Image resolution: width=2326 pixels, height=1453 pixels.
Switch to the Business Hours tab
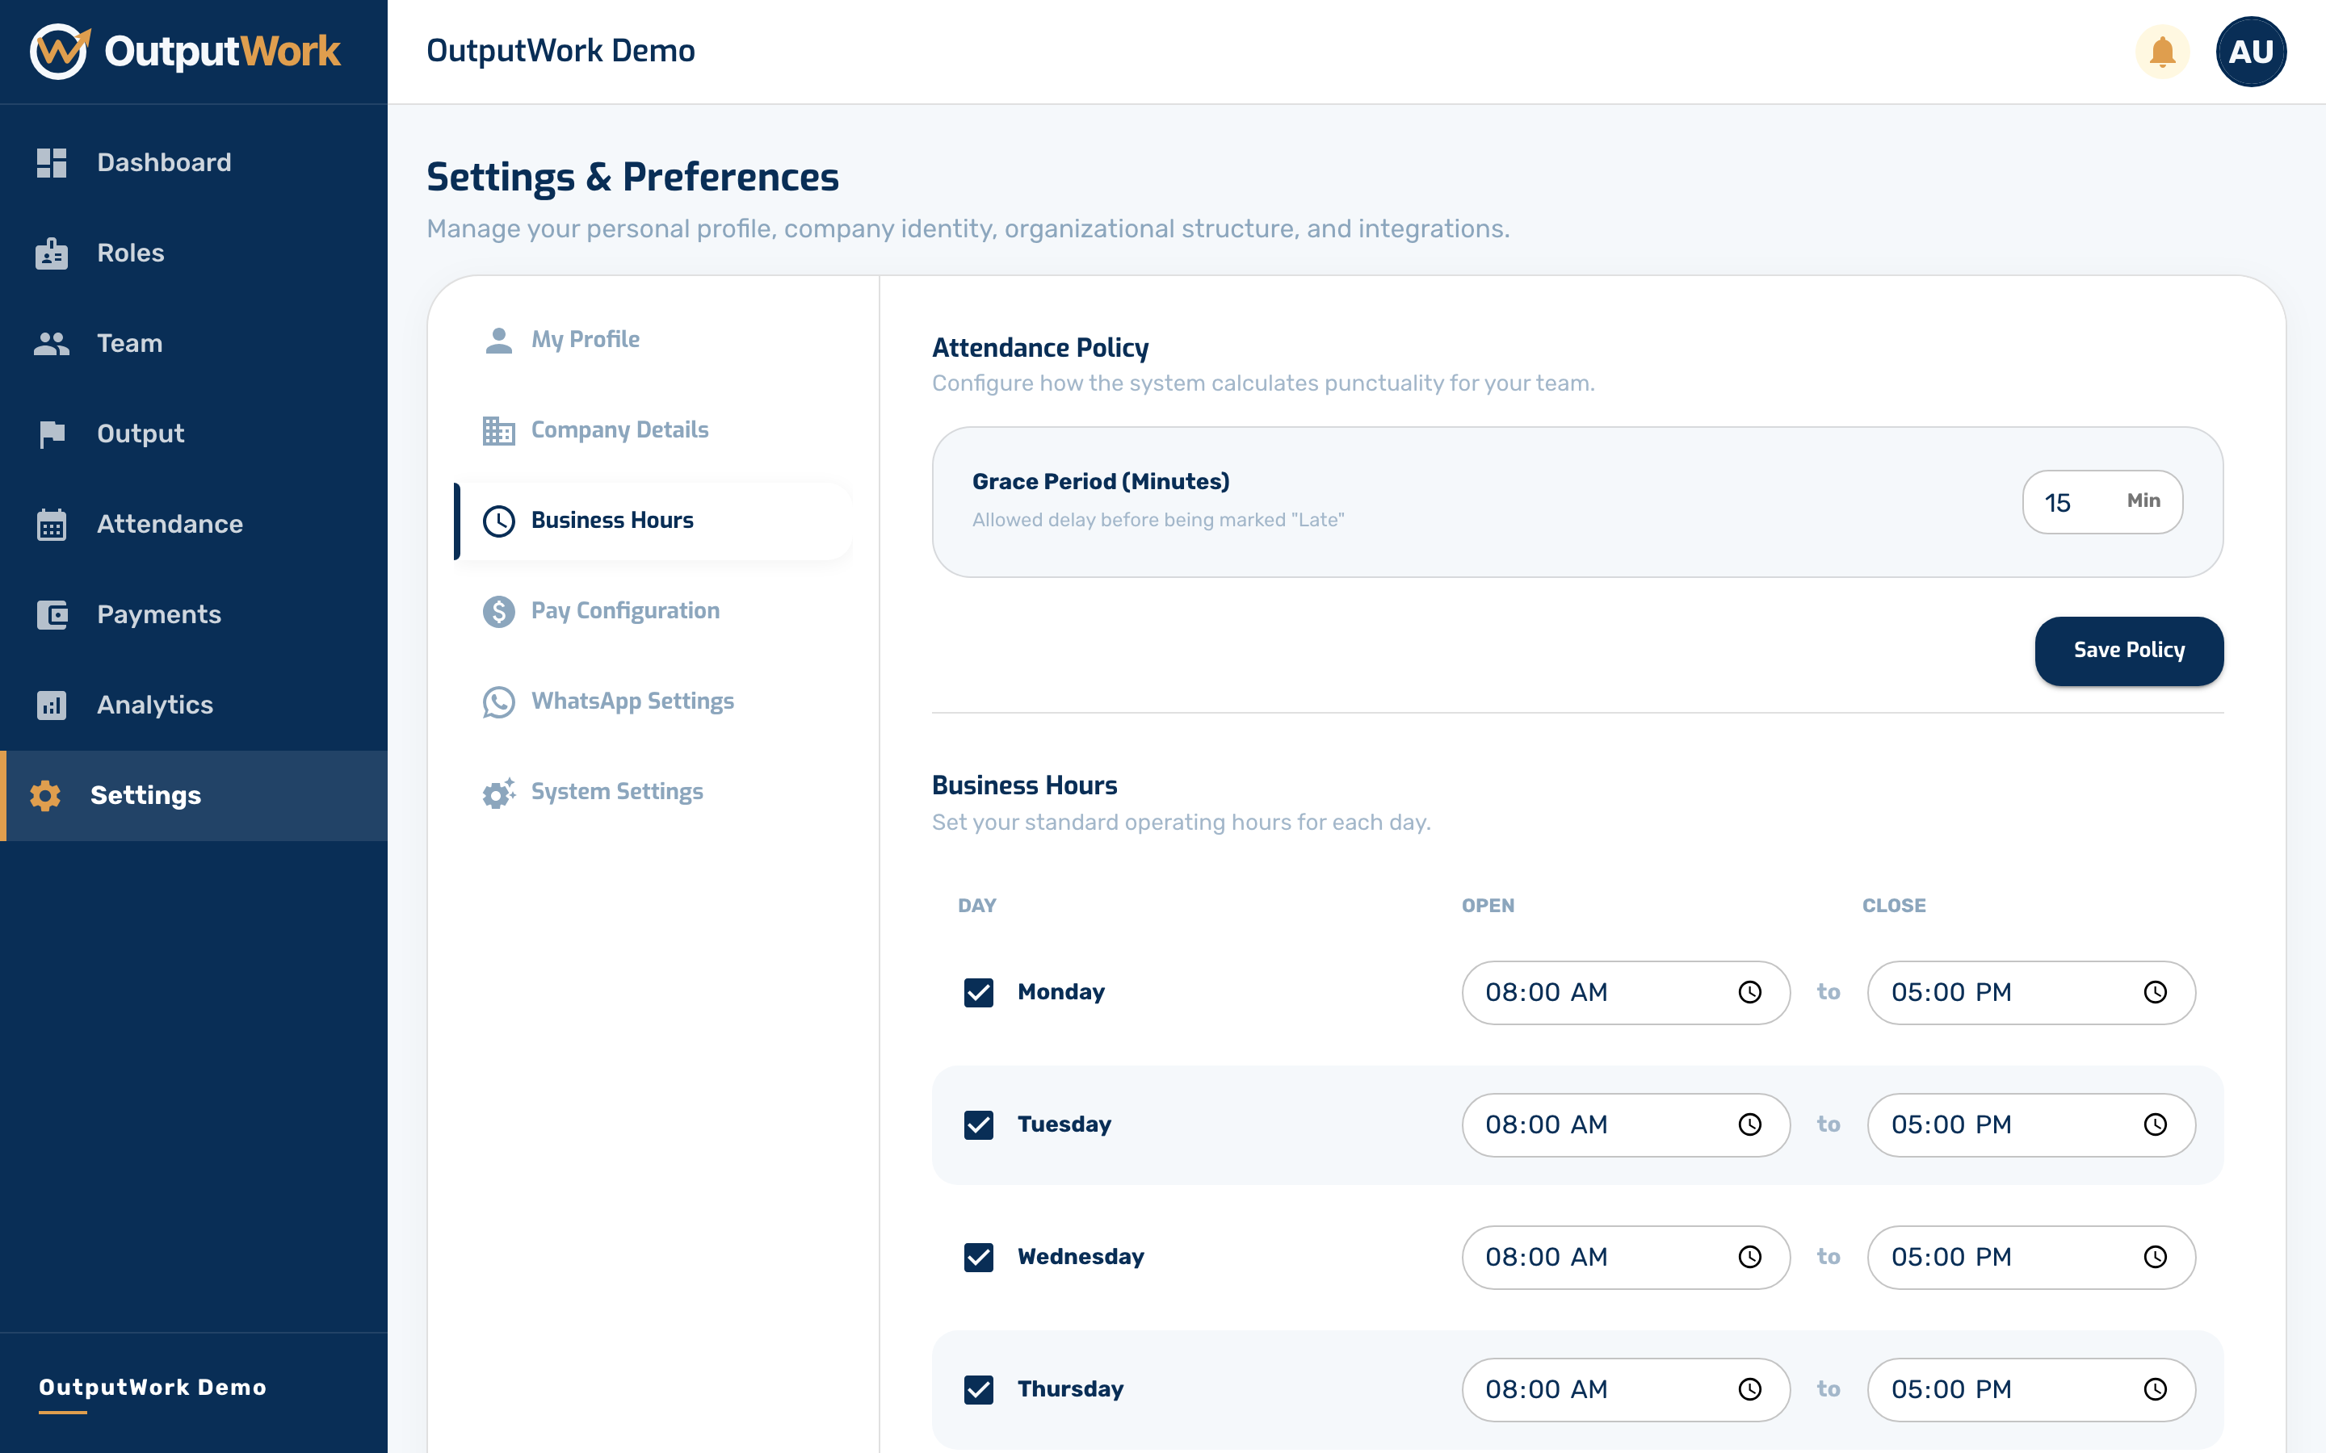point(653,521)
